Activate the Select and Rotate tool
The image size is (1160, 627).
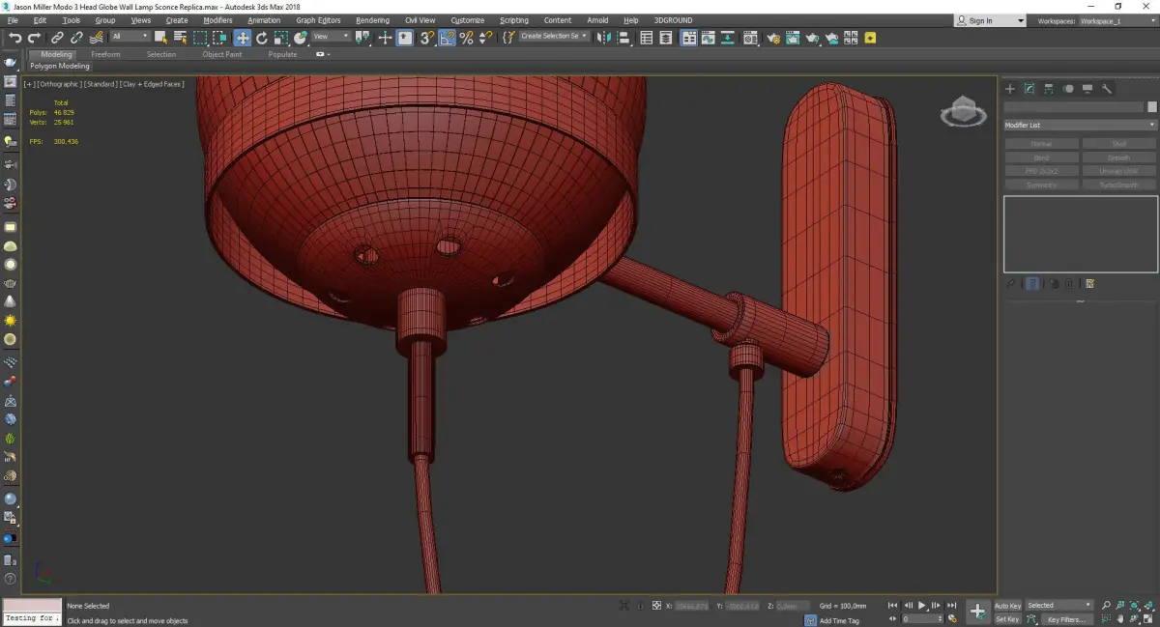click(x=261, y=38)
